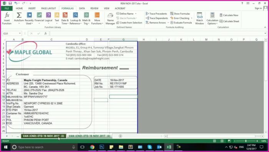Click Show Formulas
269x152 pixels.
coord(180,13)
